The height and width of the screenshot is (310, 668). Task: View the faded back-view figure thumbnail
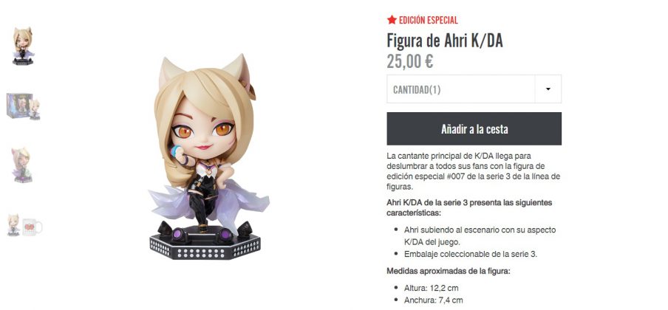pyautogui.click(x=23, y=165)
